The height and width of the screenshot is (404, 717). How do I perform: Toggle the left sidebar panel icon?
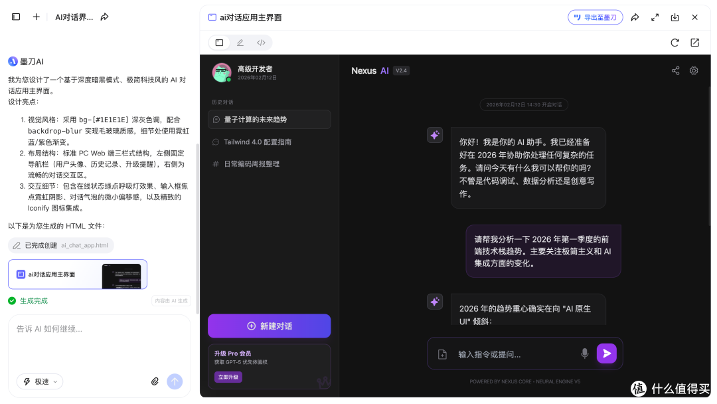[16, 17]
